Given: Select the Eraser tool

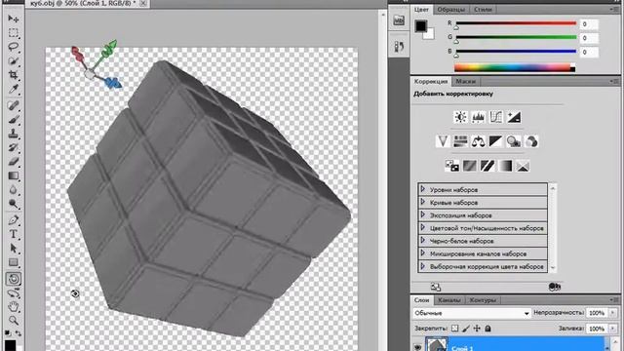Looking at the screenshot, I should tap(13, 162).
